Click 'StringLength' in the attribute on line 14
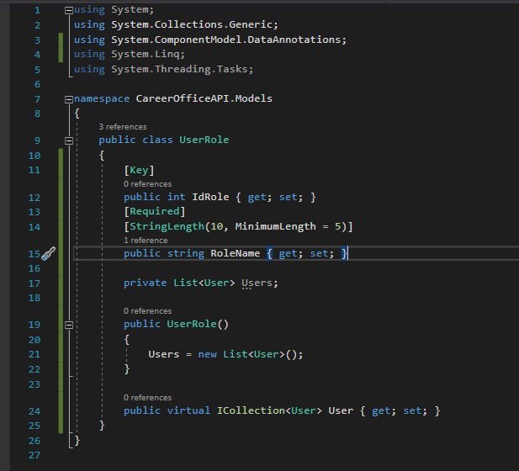 167,226
